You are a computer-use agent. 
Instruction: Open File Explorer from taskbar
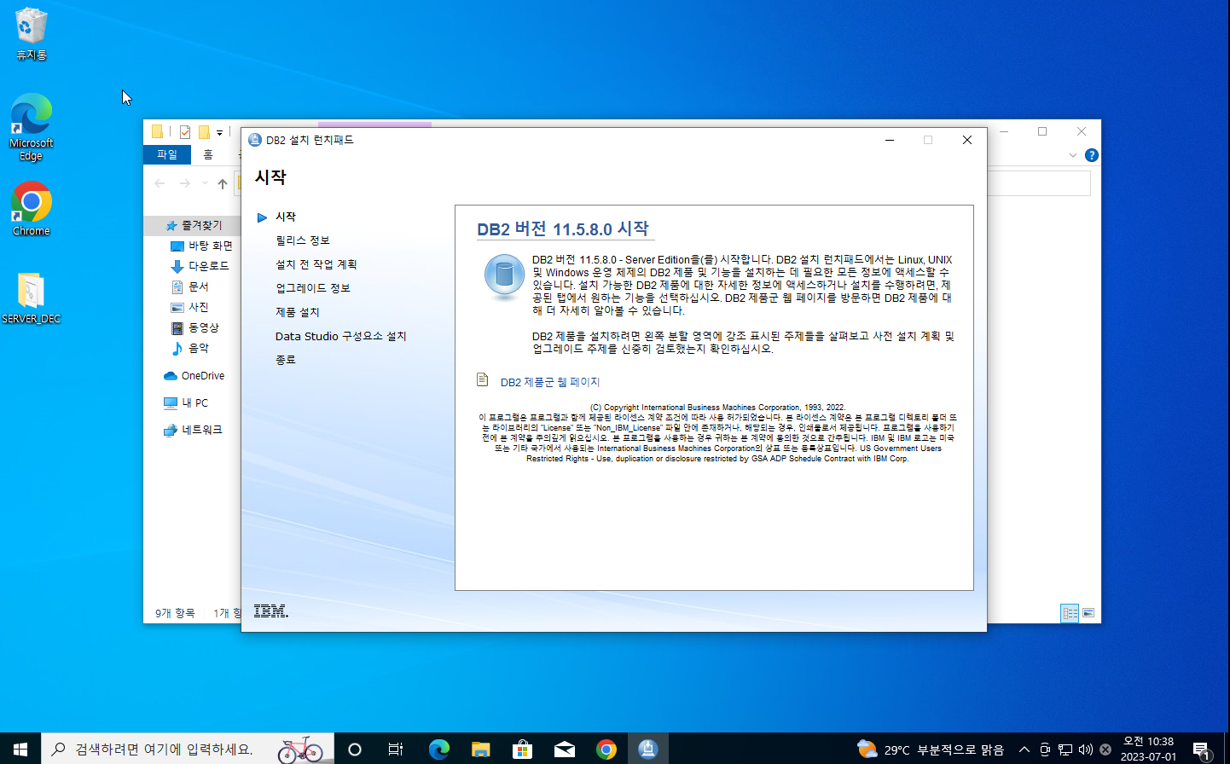pyautogui.click(x=480, y=750)
